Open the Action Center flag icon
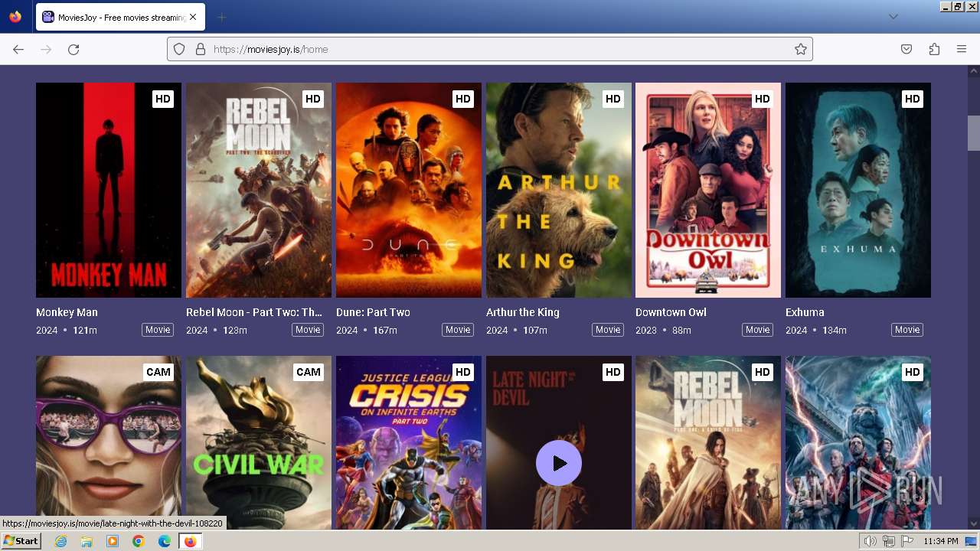 click(x=907, y=541)
